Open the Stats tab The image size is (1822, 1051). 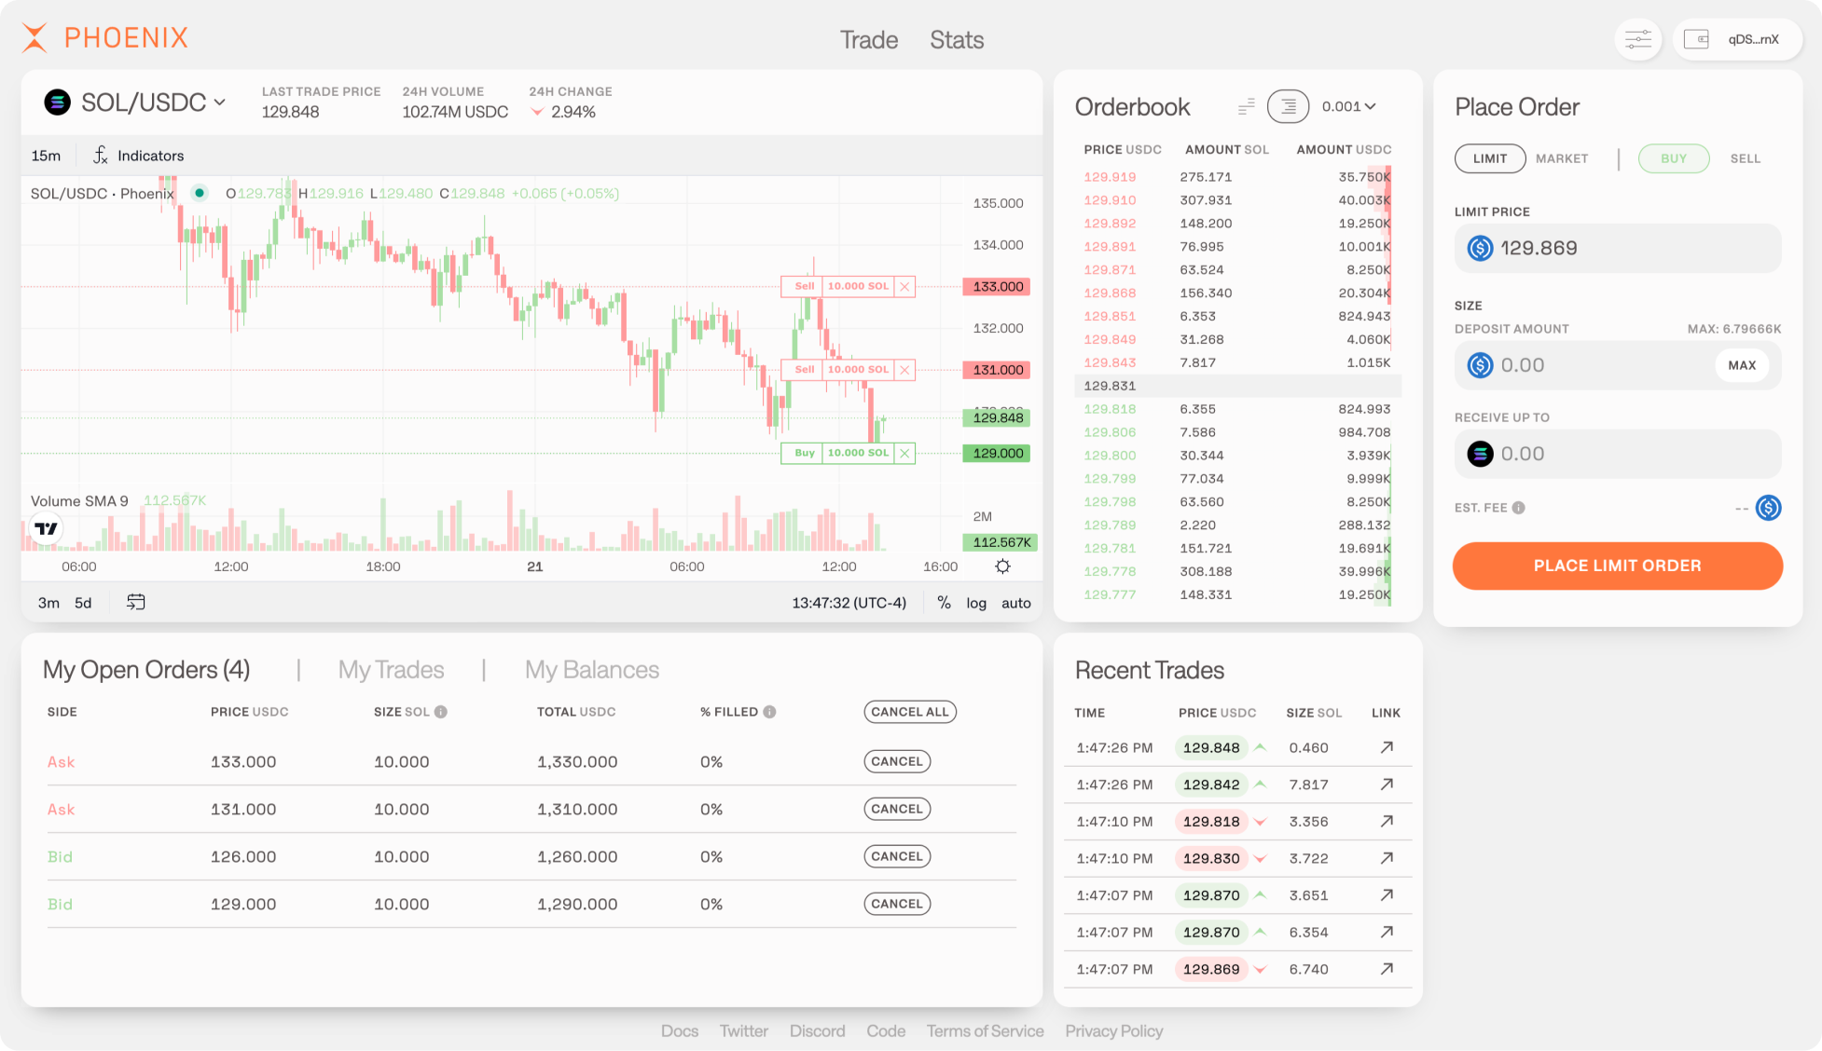pos(957,40)
